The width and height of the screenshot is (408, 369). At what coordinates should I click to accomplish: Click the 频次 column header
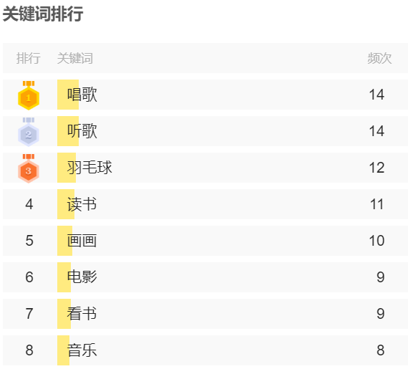379,58
